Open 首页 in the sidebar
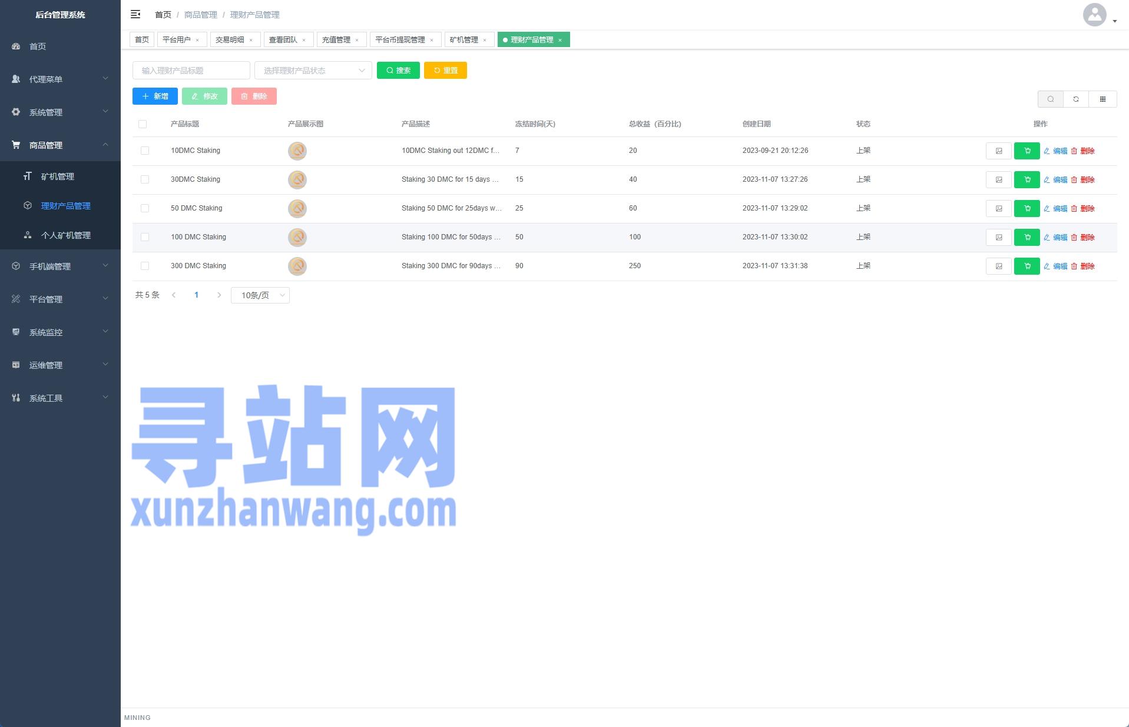The height and width of the screenshot is (727, 1129). tap(60, 46)
